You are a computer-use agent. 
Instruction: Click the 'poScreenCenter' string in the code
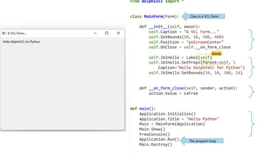point(205,42)
